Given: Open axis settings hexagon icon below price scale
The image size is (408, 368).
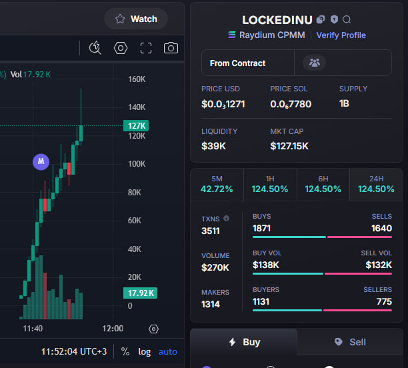Looking at the screenshot, I should pyautogui.click(x=153, y=329).
